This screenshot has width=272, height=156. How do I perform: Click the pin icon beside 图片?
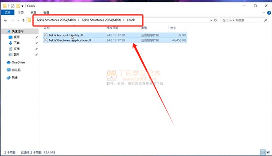36,54
